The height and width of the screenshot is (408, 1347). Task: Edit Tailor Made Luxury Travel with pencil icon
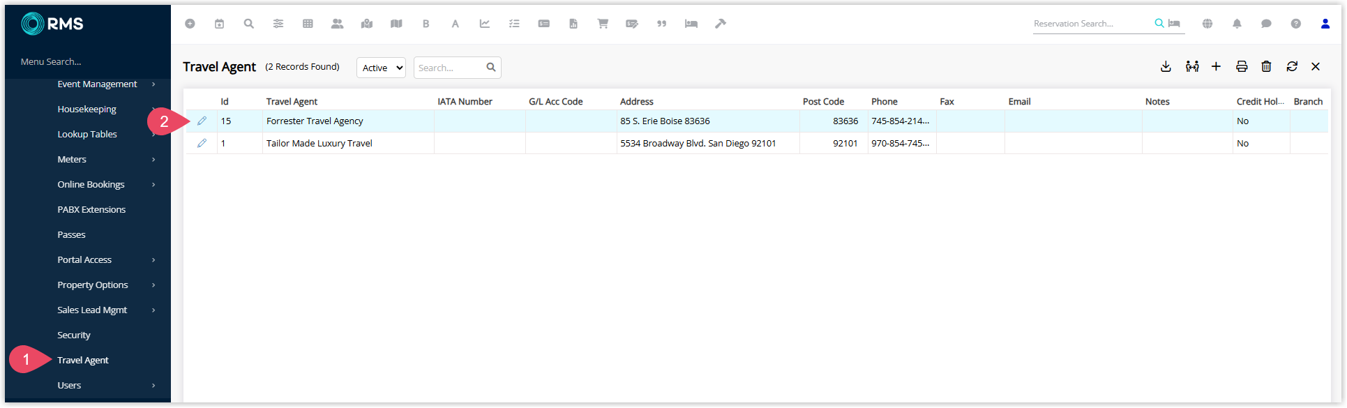click(202, 143)
